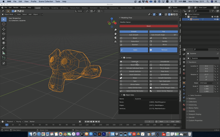
Task: Adjust the Auto Smooth Angle slider
Action: [x=164, y=35]
